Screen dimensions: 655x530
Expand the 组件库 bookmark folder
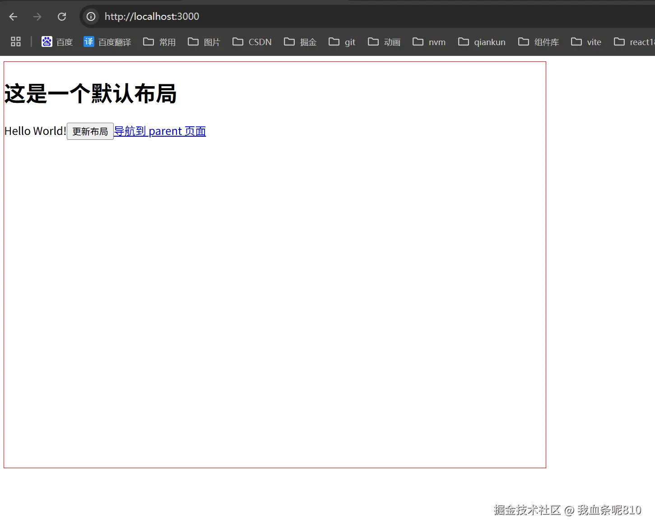coord(539,42)
